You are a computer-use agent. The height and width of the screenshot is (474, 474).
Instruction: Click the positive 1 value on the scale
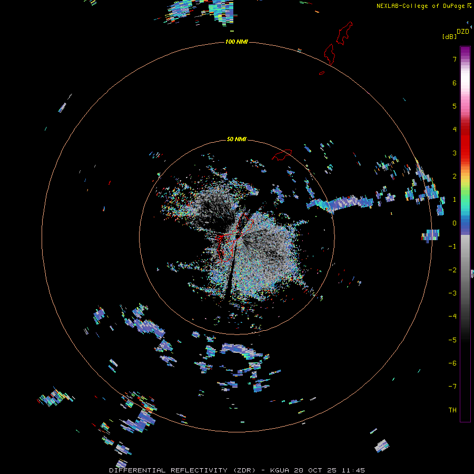pyautogui.click(x=454, y=200)
